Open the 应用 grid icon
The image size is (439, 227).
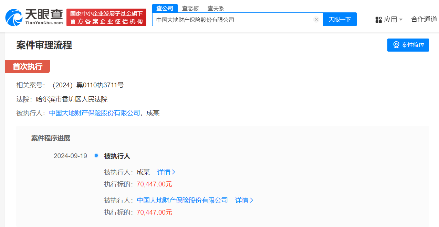(x=379, y=20)
